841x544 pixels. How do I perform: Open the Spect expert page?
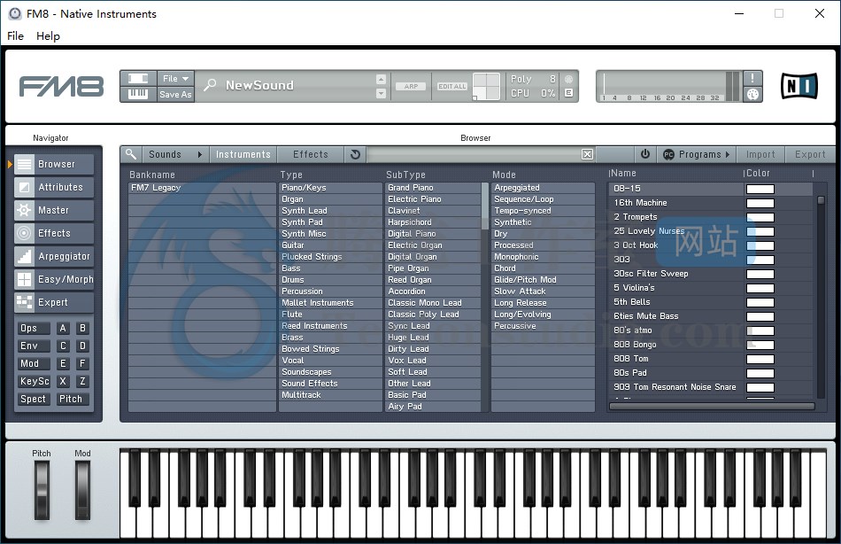33,399
